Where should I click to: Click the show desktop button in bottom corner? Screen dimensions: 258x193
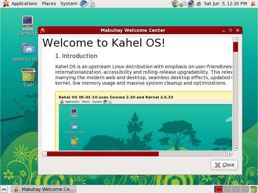[4, 189]
